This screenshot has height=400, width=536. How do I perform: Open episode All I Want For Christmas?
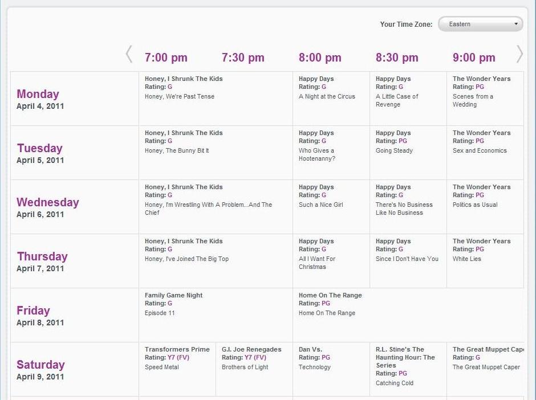(x=317, y=263)
